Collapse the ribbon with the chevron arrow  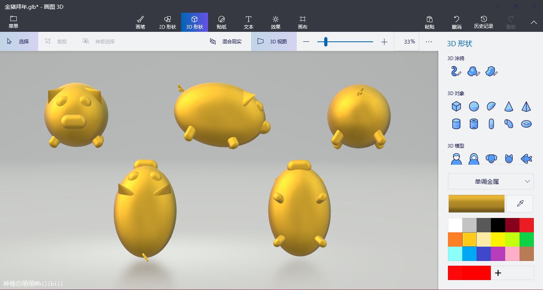pos(534,22)
